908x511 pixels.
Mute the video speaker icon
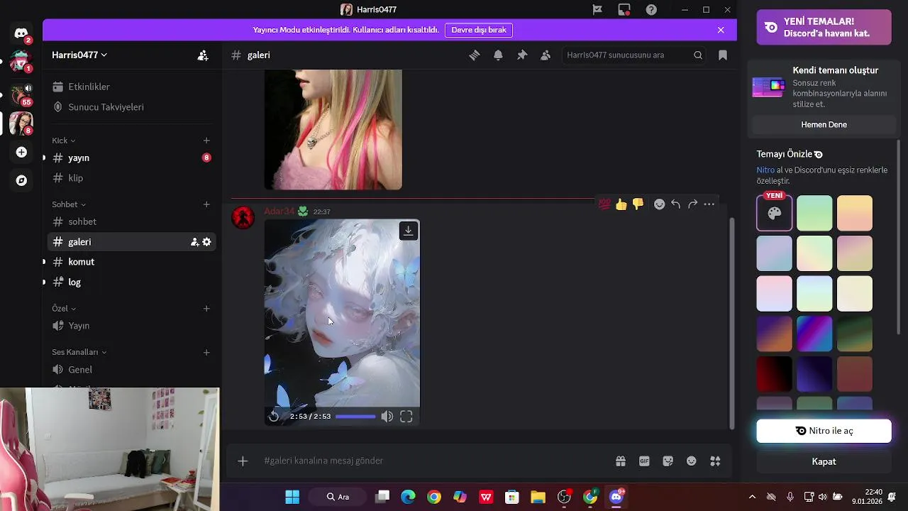[387, 417]
